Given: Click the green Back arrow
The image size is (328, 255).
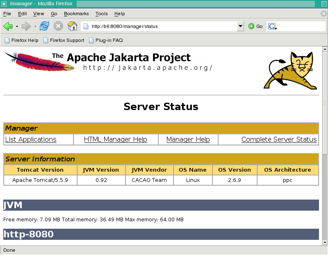Looking at the screenshot, I should pyautogui.click(x=8, y=26).
